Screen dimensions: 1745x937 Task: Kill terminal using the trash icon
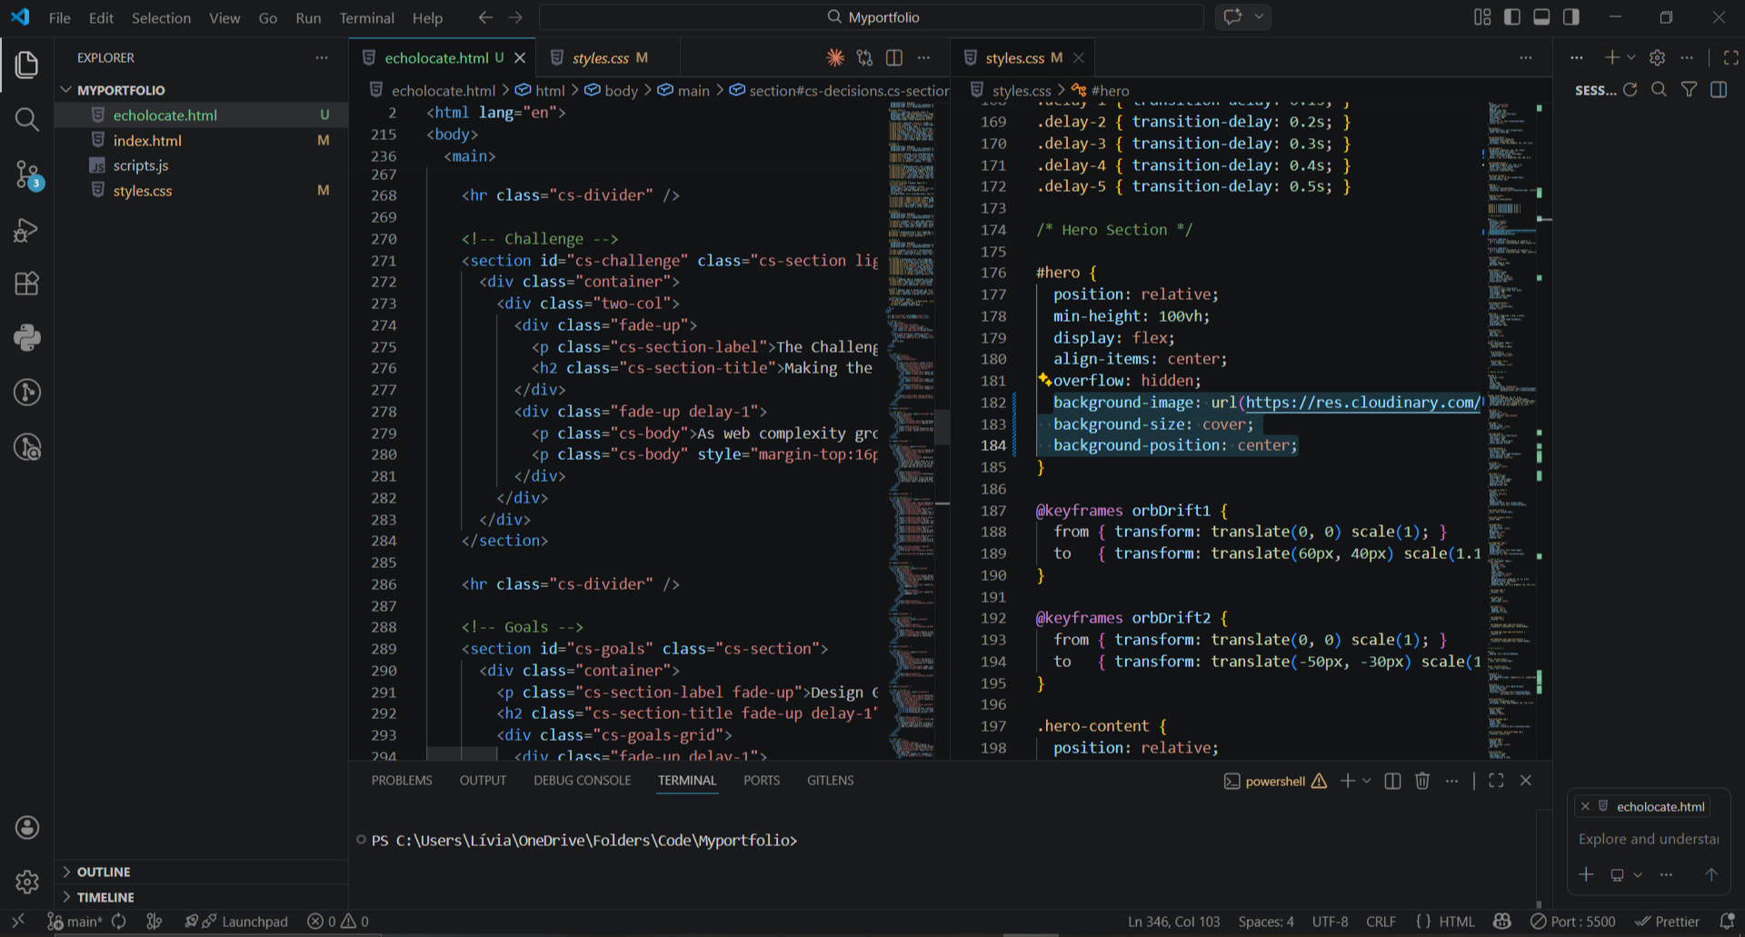click(x=1422, y=781)
